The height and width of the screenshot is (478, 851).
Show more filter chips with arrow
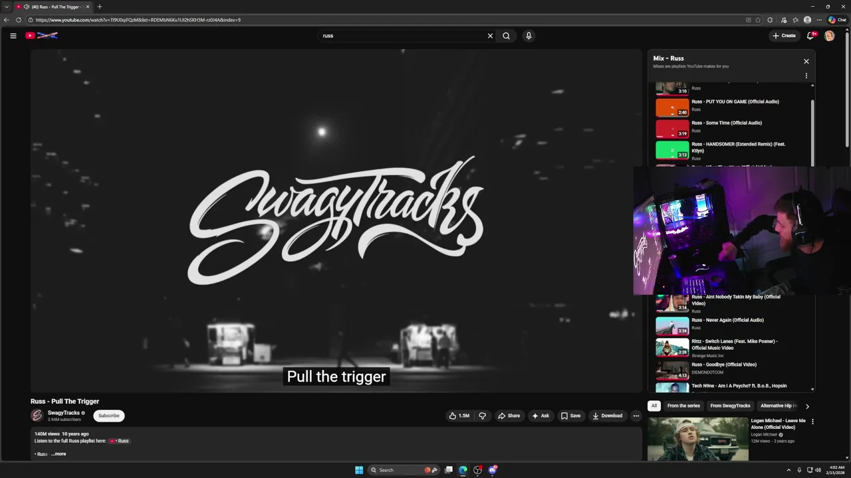point(807,406)
